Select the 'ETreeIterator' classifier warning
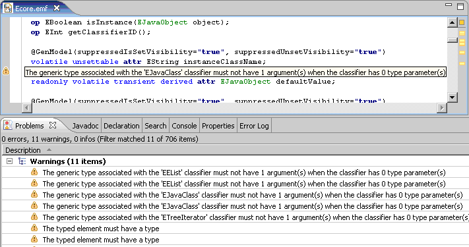This screenshot has height=247, width=469. (x=235, y=217)
